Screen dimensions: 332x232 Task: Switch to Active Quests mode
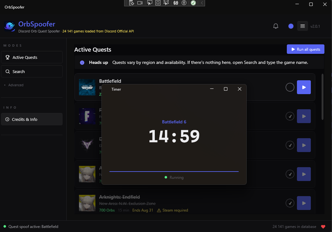32,57
